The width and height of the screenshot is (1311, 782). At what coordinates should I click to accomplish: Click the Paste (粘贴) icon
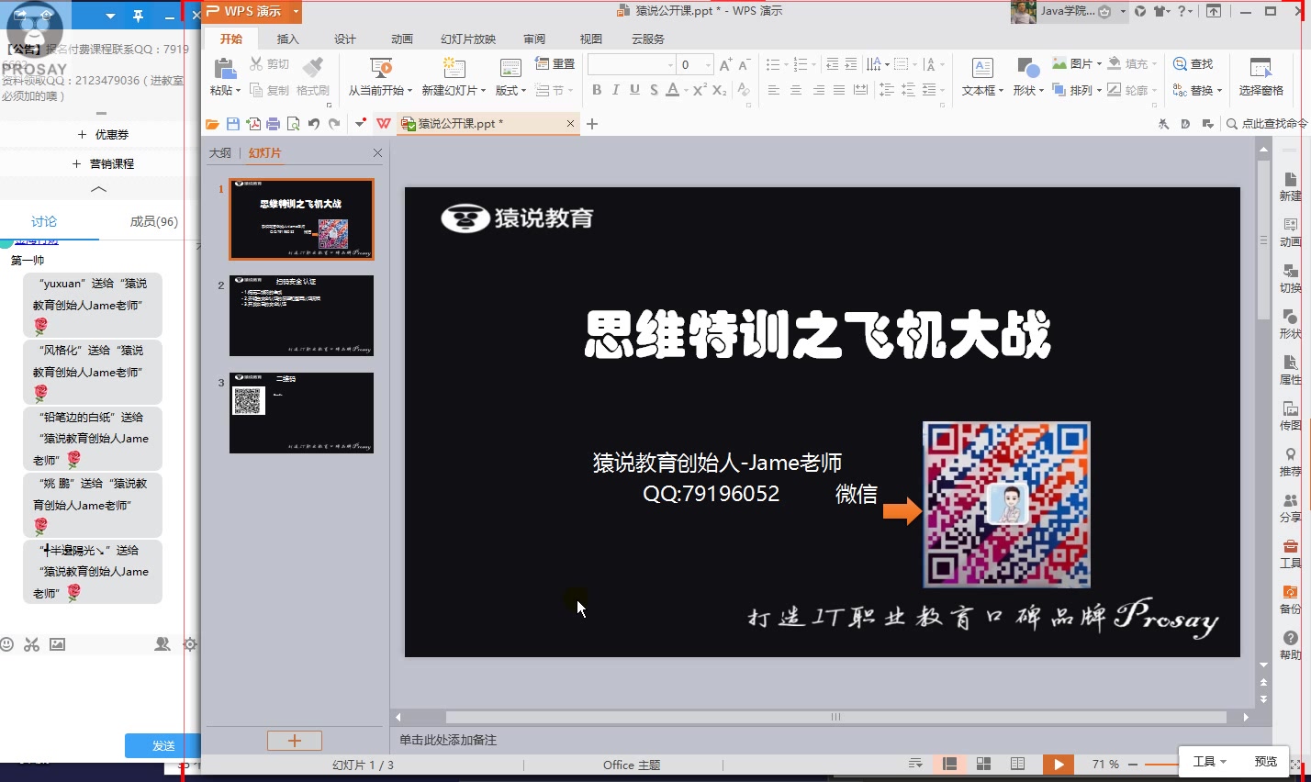(x=224, y=69)
